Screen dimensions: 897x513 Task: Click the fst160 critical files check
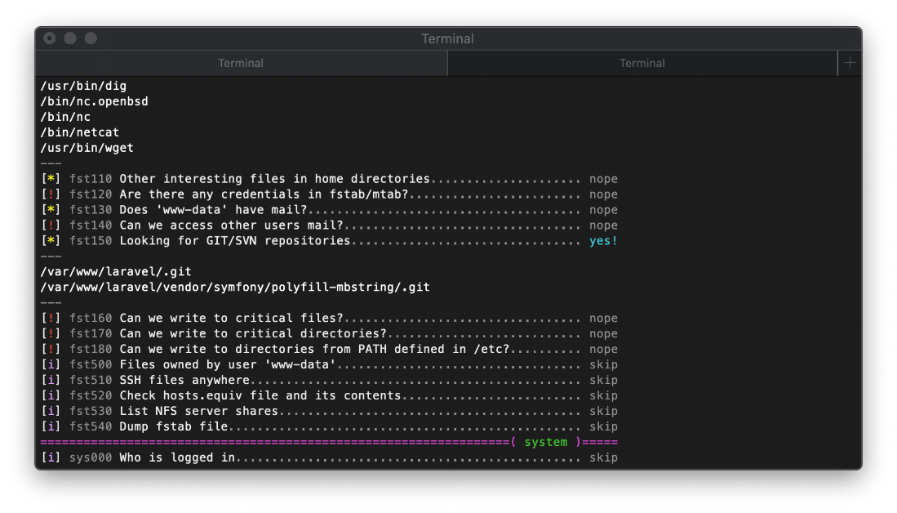(245, 318)
